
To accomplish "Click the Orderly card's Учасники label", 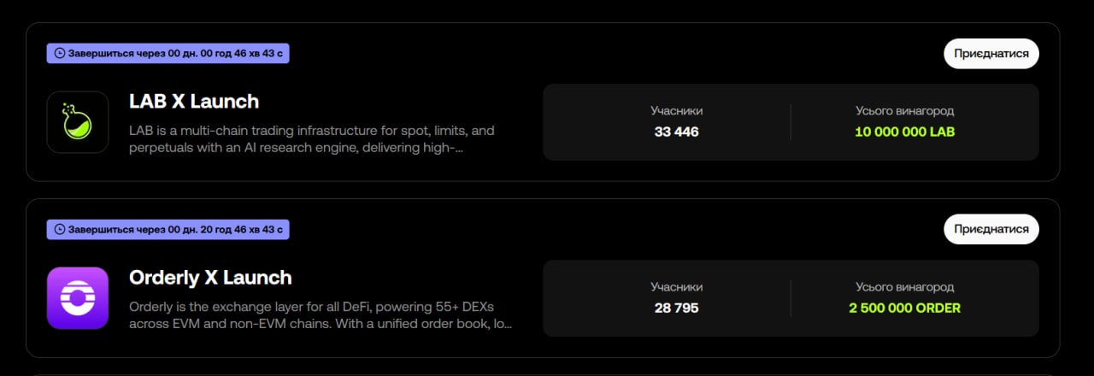I will 676,287.
